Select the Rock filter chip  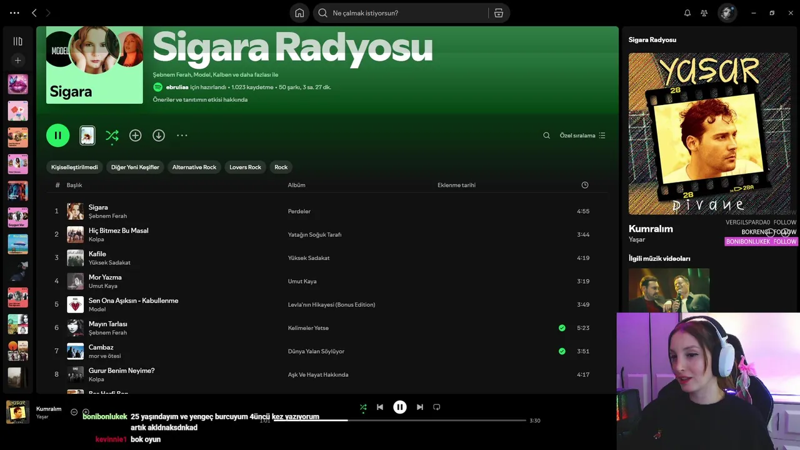281,167
